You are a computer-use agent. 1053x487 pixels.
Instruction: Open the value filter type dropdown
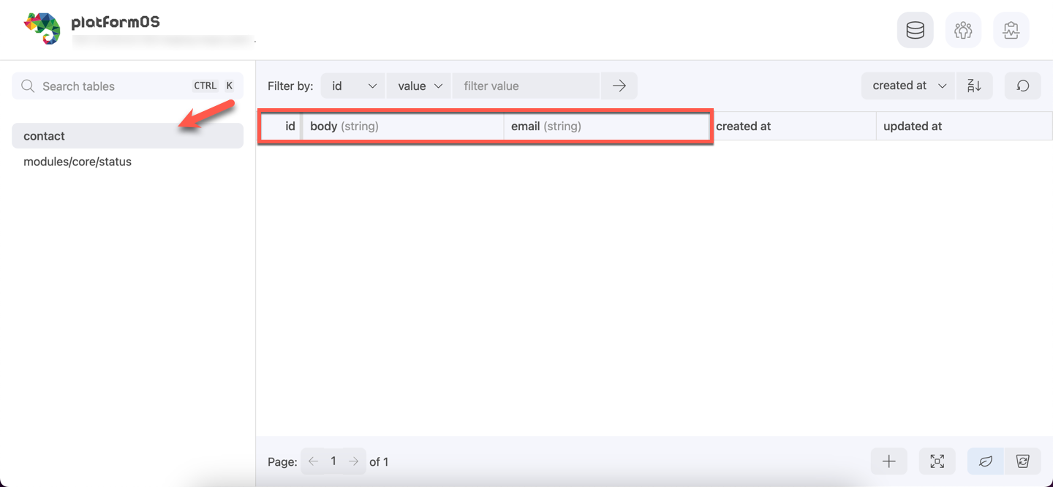tap(418, 86)
